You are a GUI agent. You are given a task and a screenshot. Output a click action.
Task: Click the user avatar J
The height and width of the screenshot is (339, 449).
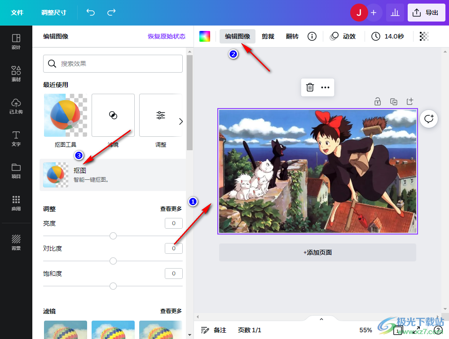point(359,13)
